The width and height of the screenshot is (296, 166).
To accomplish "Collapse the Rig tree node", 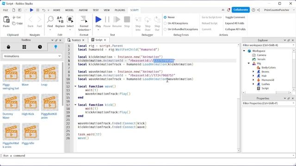I will click(249, 64).
